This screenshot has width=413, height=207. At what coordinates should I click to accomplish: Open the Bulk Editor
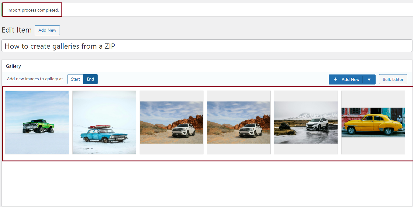[393, 79]
